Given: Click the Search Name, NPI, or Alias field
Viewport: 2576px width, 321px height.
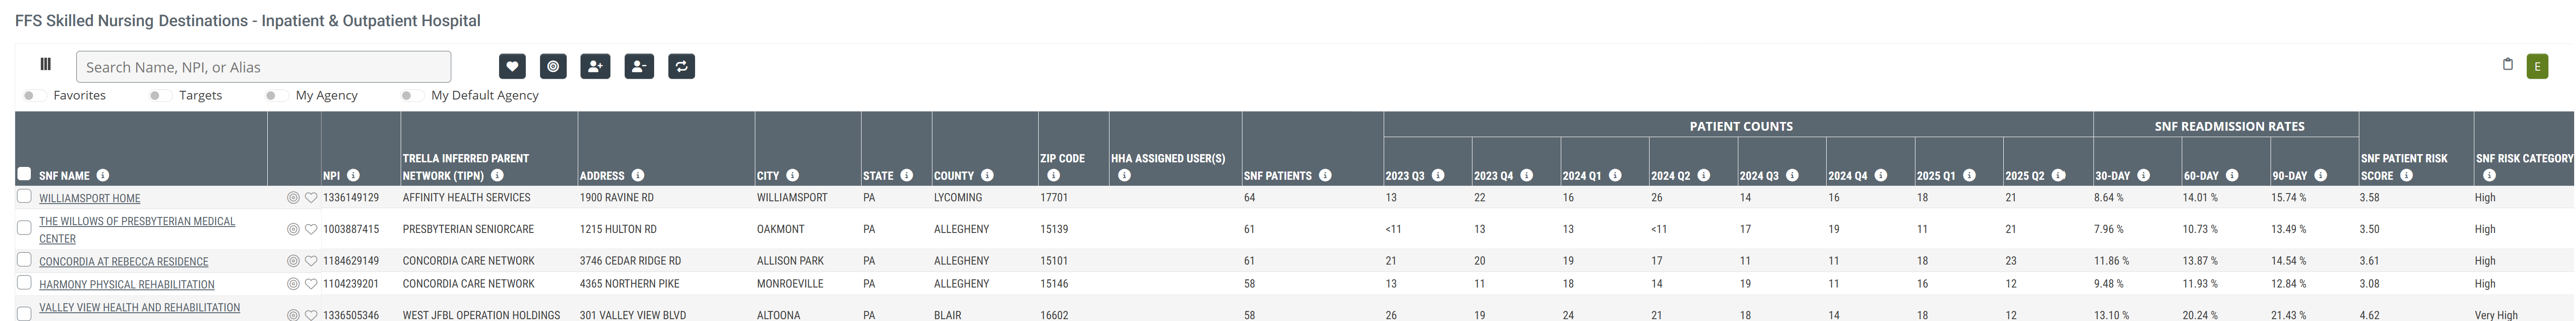Looking at the screenshot, I should point(263,67).
